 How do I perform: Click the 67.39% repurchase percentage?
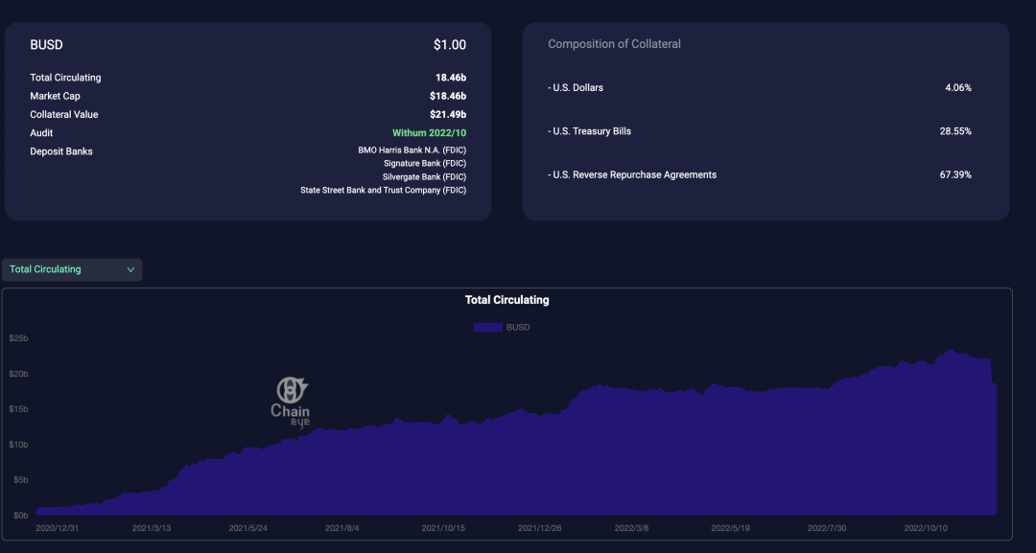(955, 174)
